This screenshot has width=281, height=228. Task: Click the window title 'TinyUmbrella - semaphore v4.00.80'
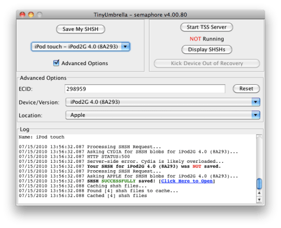click(x=140, y=15)
